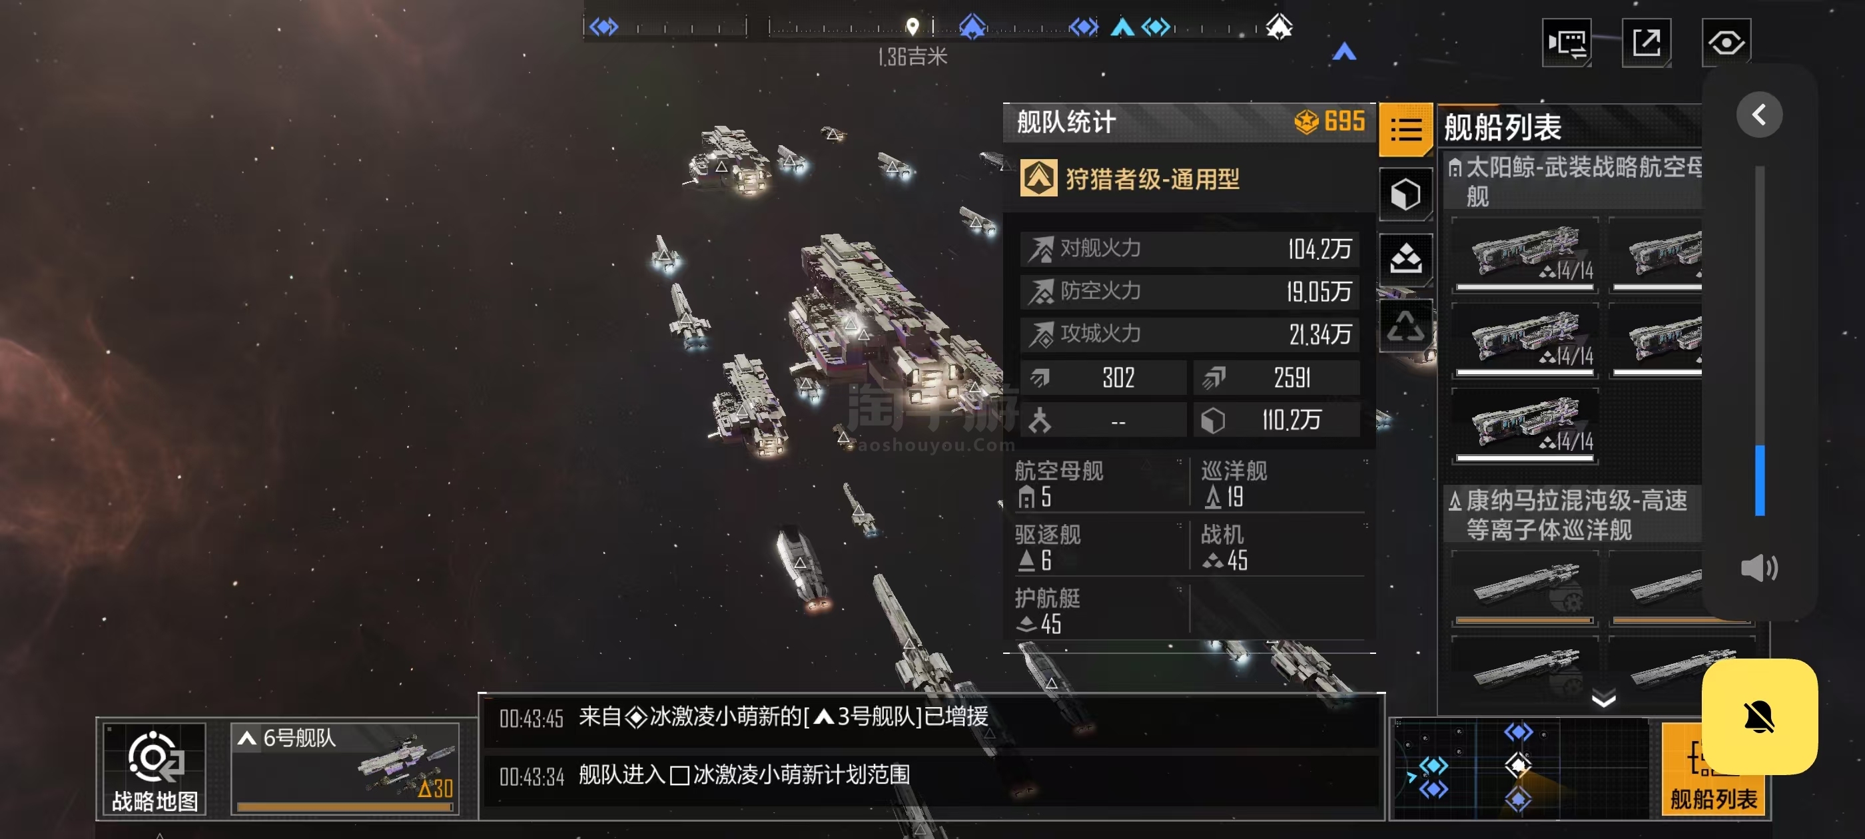The width and height of the screenshot is (1865, 839).
Task: Select the 6号舰队 fleet card
Action: 345,770
